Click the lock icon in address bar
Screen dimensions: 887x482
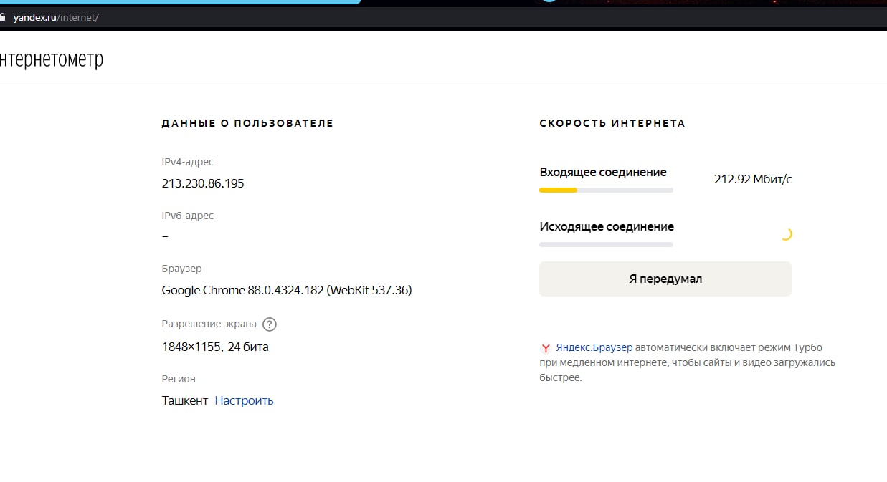click(3, 17)
